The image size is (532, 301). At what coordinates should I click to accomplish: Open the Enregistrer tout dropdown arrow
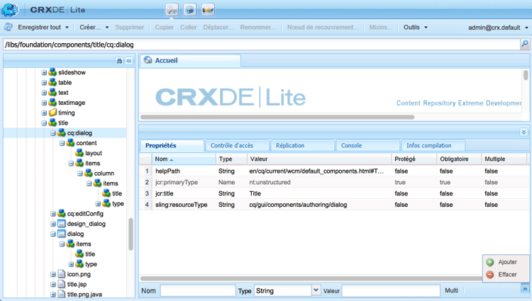pyautogui.click(x=67, y=28)
